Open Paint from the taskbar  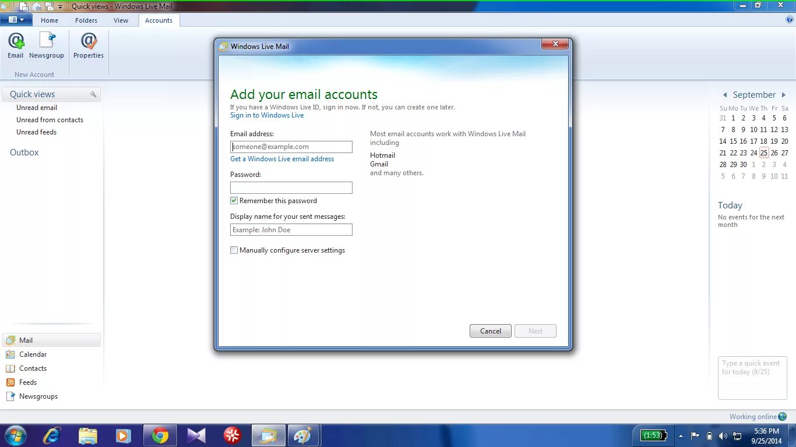(x=303, y=435)
